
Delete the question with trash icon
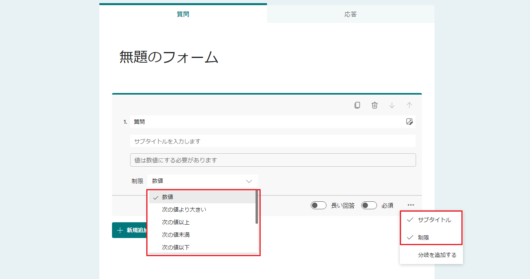[x=375, y=105]
